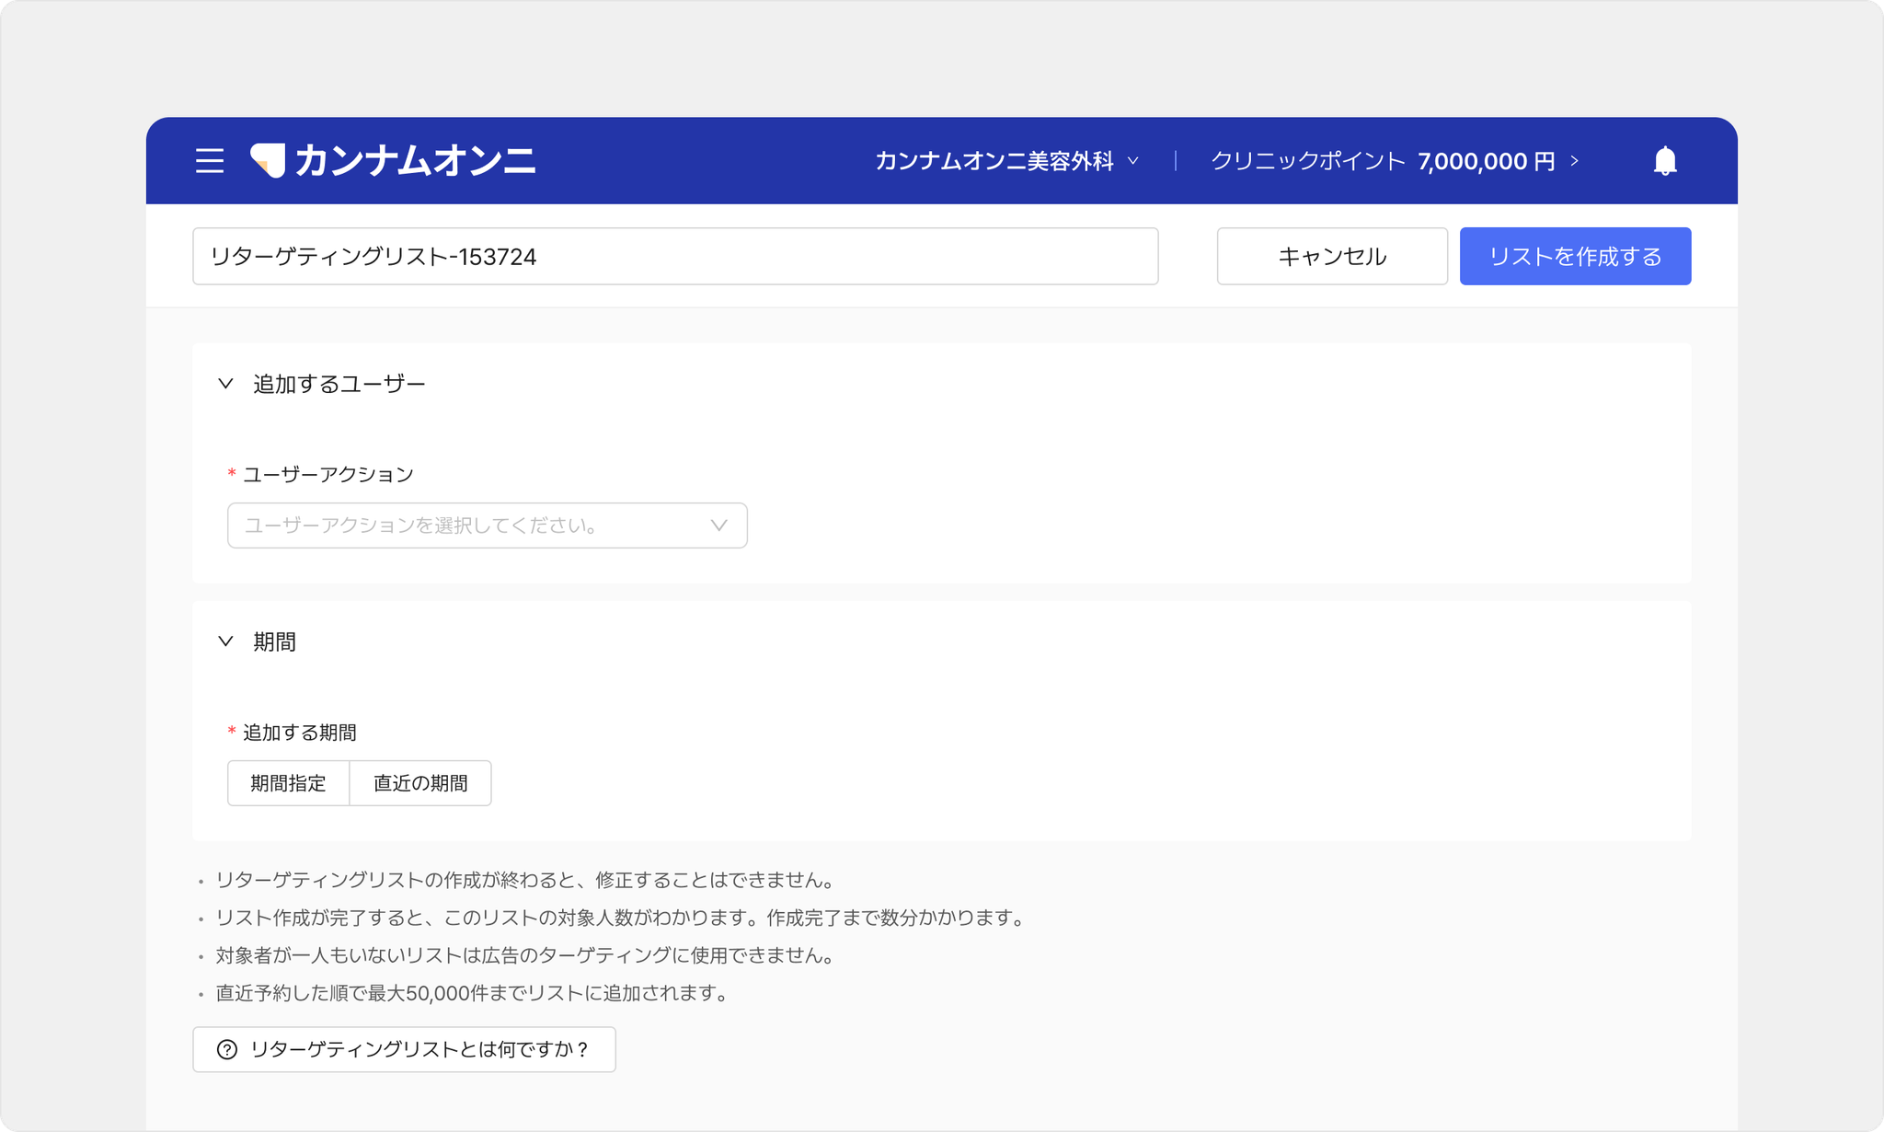Click the question mark help icon
This screenshot has height=1132, width=1884.
point(227,1049)
